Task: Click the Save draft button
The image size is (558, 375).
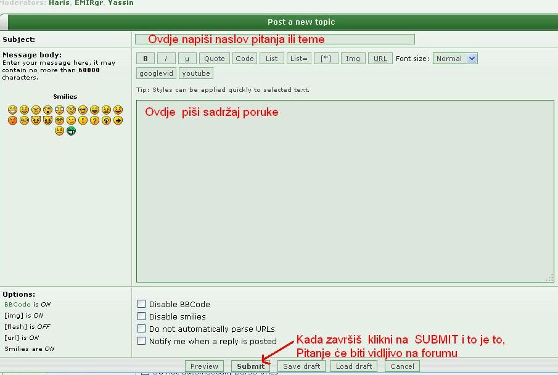Action: [x=302, y=366]
